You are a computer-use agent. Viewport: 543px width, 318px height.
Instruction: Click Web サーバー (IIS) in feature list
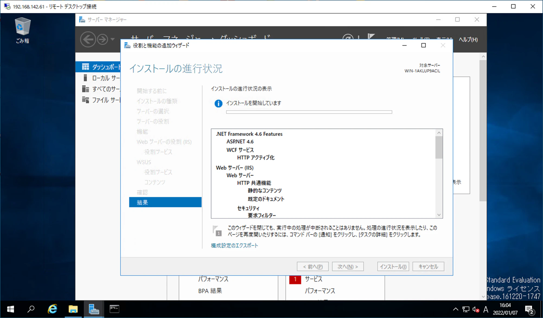235,168
